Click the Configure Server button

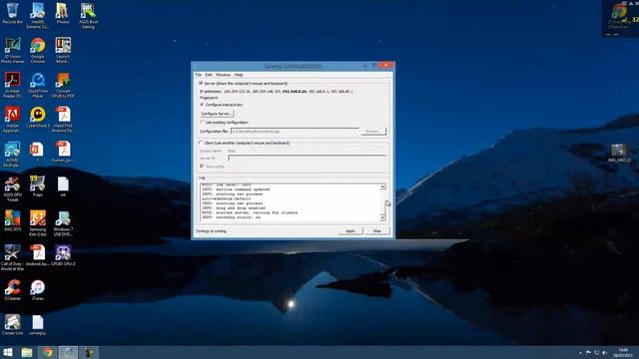click(217, 114)
